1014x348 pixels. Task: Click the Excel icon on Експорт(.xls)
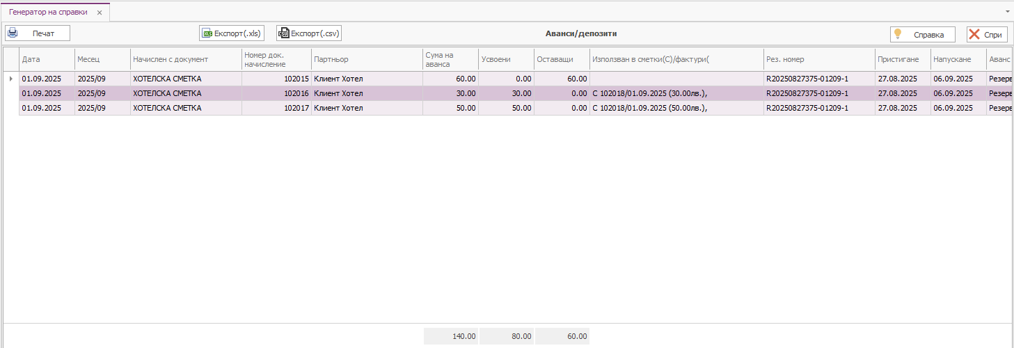[x=207, y=33]
